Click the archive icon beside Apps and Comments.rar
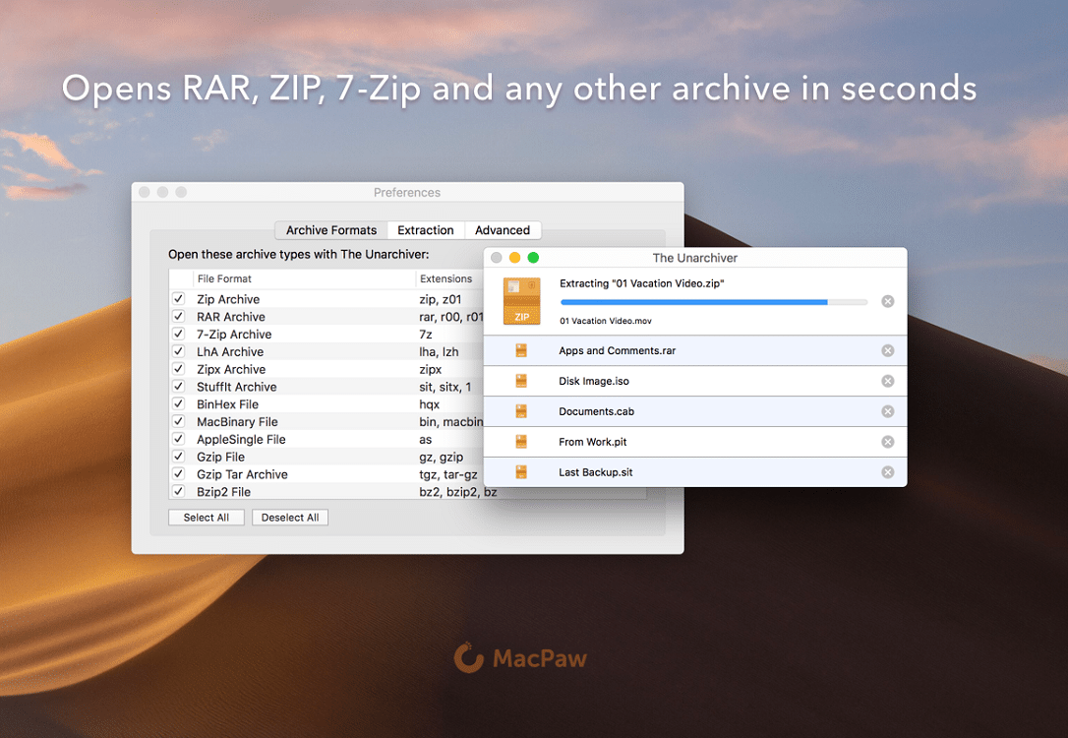 click(520, 350)
